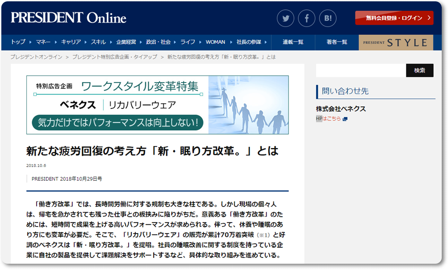Image resolution: width=448 pixels, height=270 pixels.
Task: Open the 企業経営 navigation item
Action: 126,42
